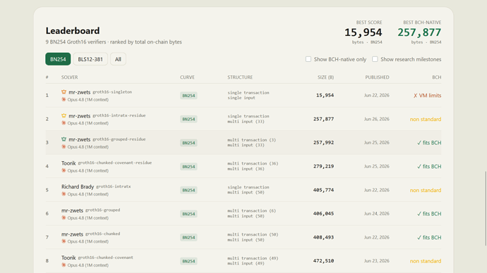Click the gold crown icon in row 1

[x=64, y=92]
